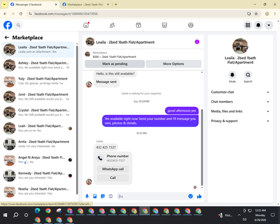Expand Chat members section
The width and height of the screenshot is (280, 224).
(240, 102)
